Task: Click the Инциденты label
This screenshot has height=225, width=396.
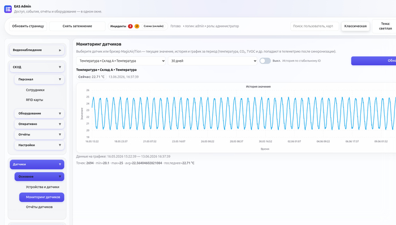Action: pyautogui.click(x=118, y=26)
